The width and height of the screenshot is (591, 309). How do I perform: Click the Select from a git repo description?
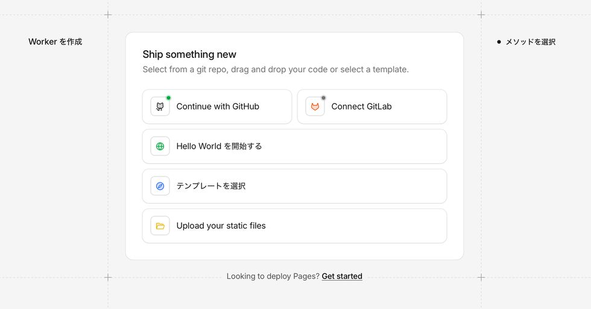[x=276, y=69]
